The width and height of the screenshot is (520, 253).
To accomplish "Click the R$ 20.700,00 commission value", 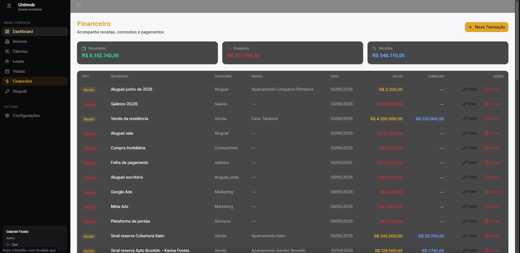I will [431, 236].
